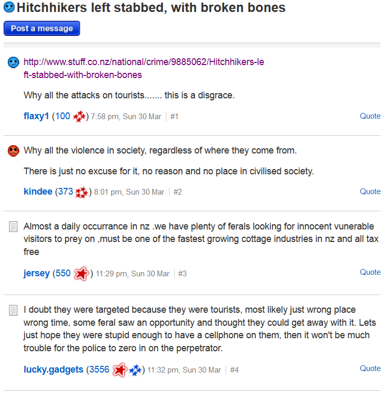Click the blue smiley icon beside thread title
The width and height of the screenshot is (389, 396).
[9, 8]
